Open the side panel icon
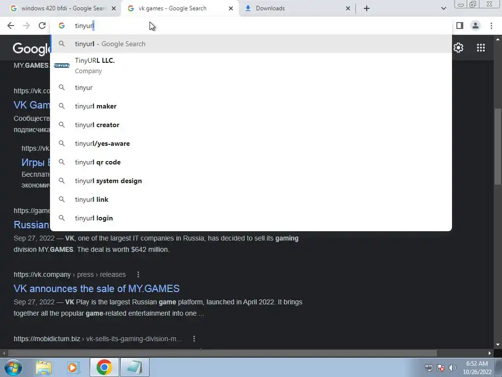 point(460,26)
